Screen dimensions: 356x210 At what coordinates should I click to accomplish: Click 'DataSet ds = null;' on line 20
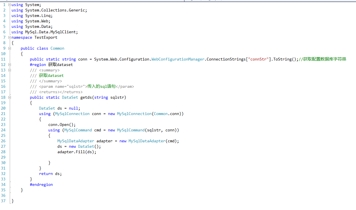(x=60, y=108)
